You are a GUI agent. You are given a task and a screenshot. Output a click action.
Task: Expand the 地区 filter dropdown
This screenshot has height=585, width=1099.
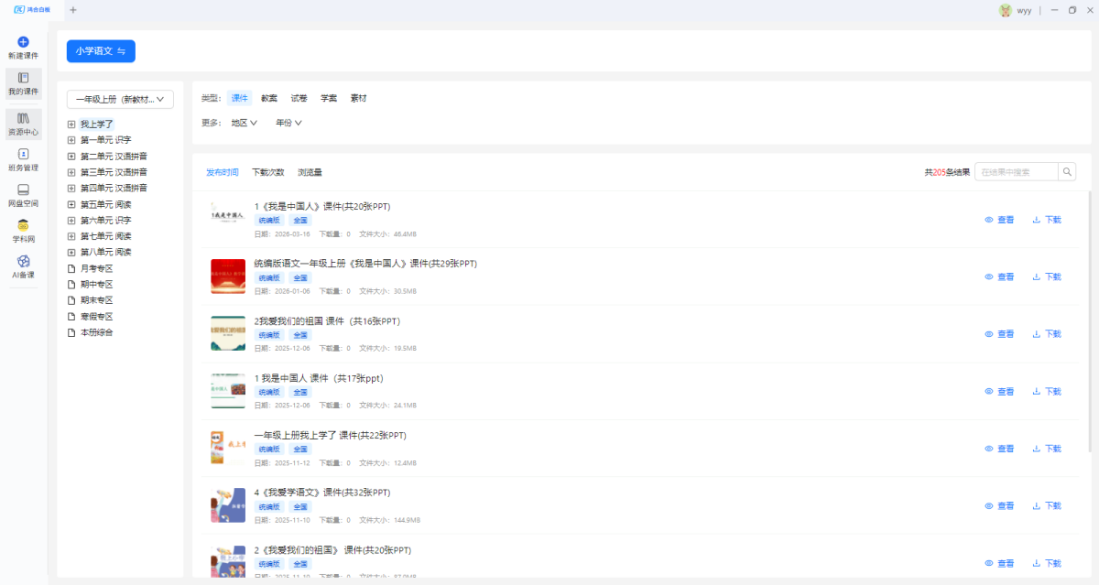point(244,123)
